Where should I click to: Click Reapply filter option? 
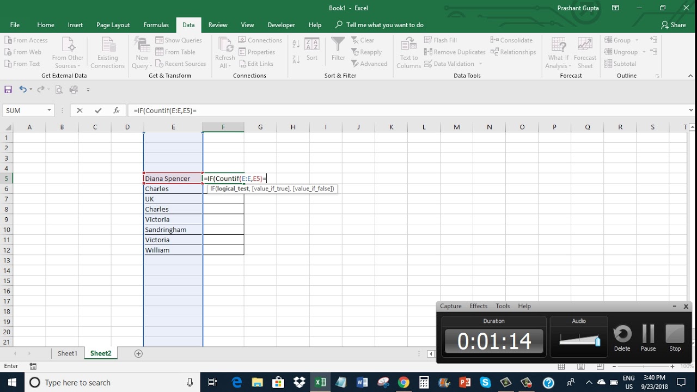pyautogui.click(x=366, y=52)
